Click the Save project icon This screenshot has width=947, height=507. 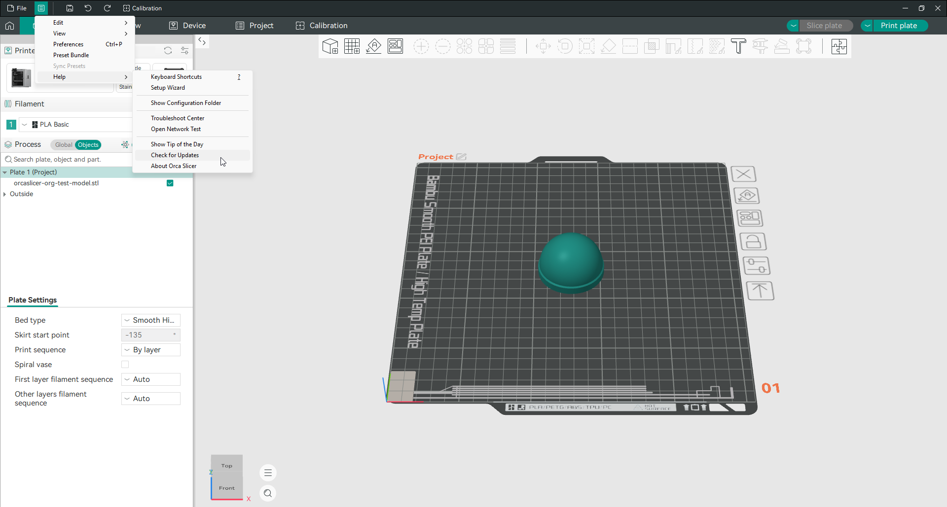(70, 8)
